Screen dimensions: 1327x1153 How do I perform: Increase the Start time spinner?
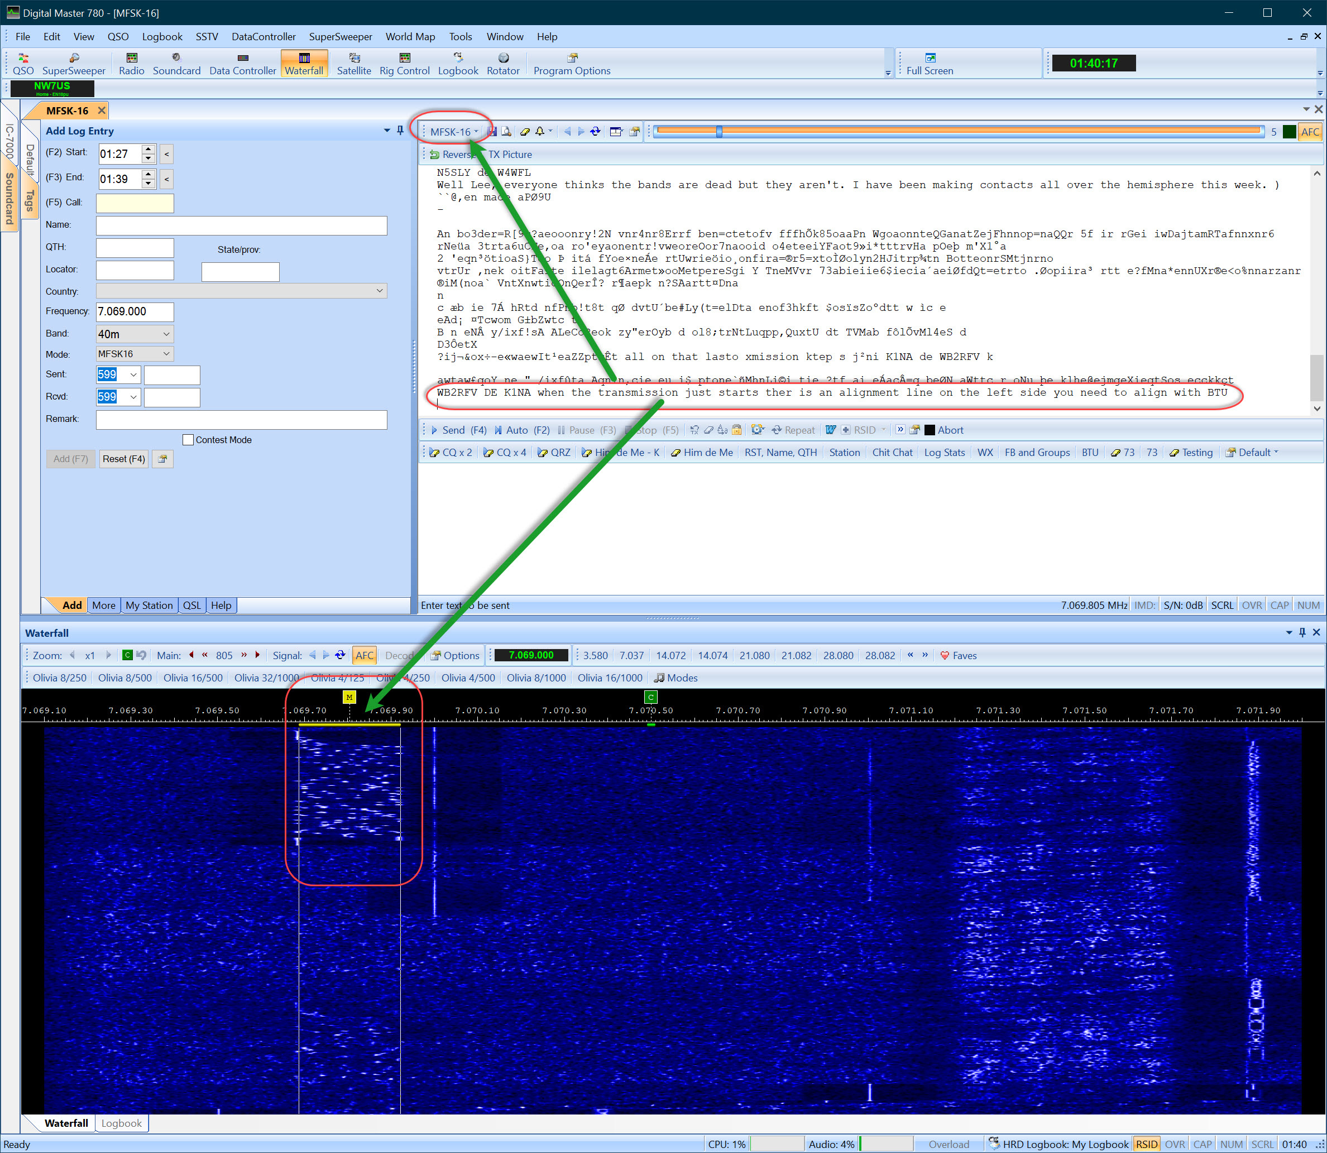pos(148,149)
